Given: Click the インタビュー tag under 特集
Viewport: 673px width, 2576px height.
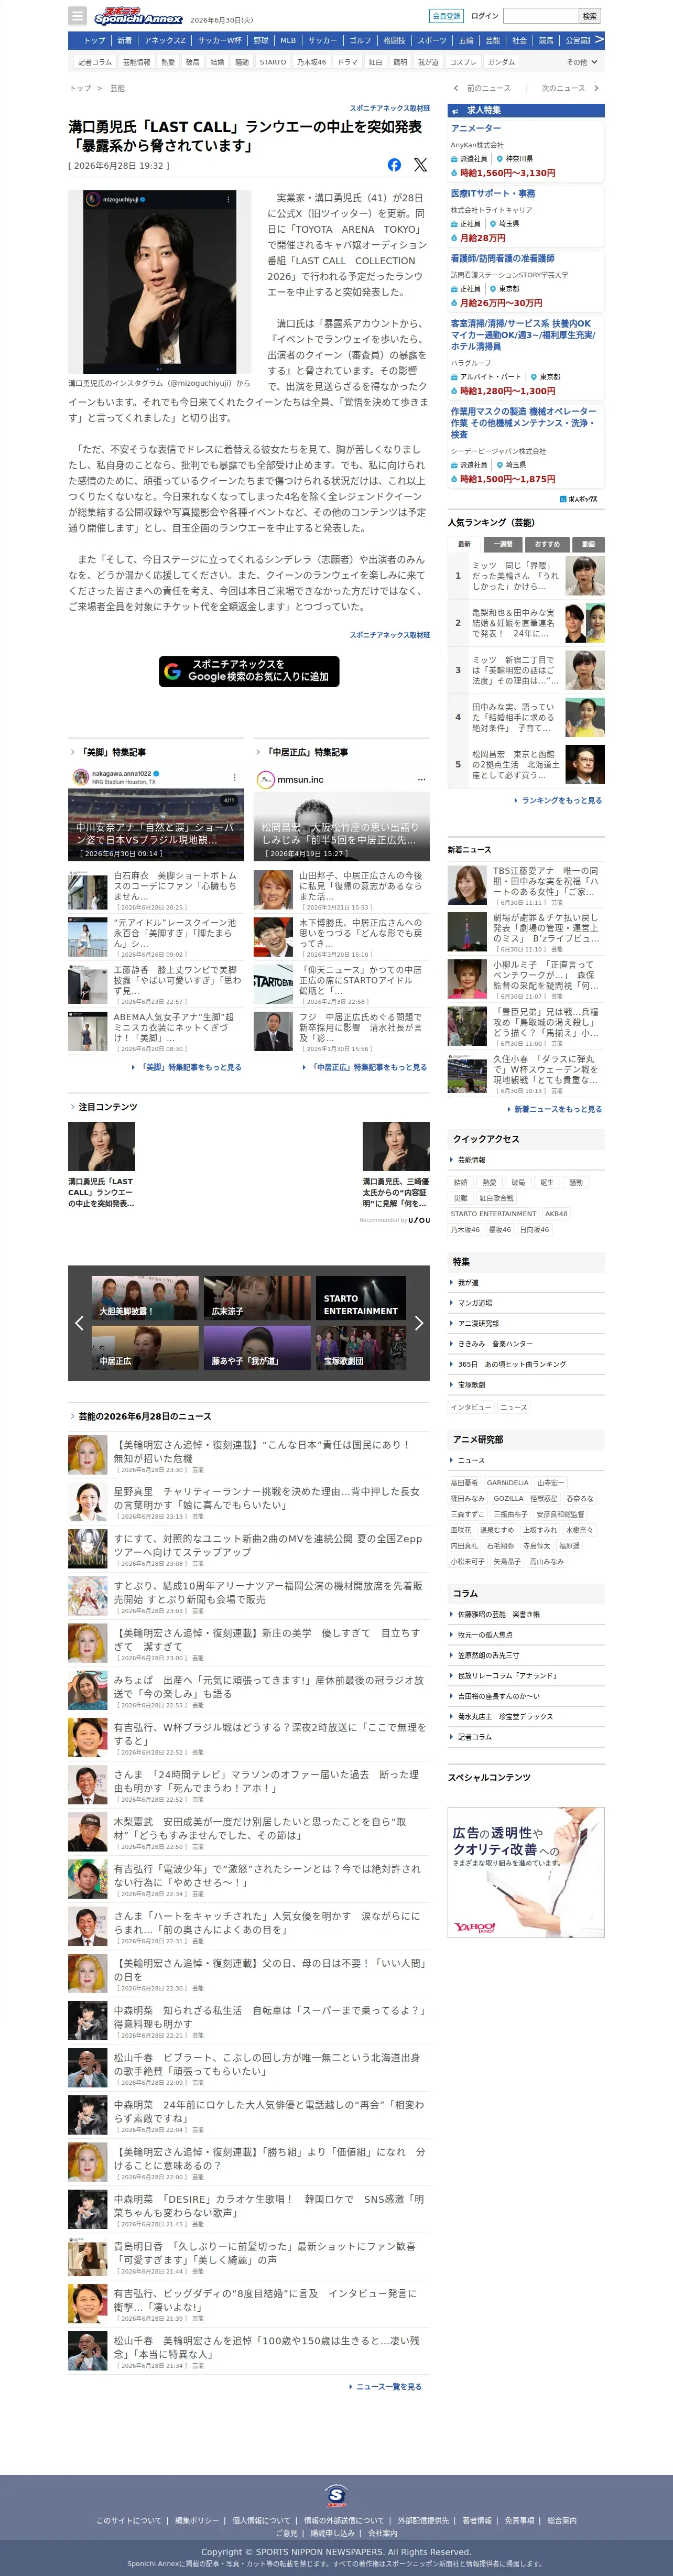Looking at the screenshot, I should pyautogui.click(x=471, y=1407).
